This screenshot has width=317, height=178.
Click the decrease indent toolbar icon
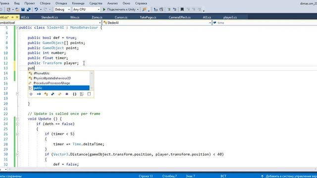coord(169,9)
